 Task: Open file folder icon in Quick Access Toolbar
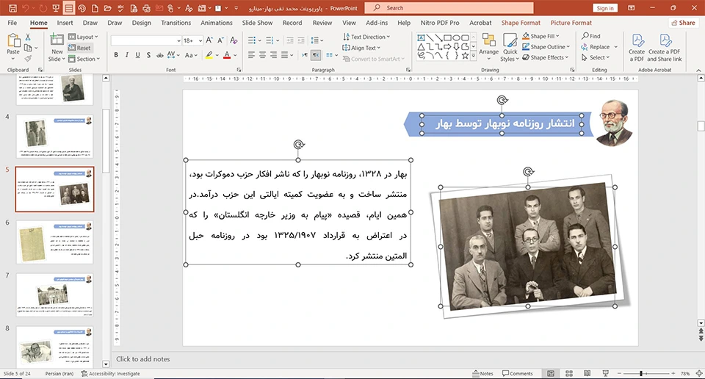point(107,8)
